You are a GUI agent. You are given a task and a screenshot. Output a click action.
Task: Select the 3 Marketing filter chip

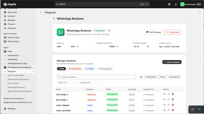(x=75, y=69)
